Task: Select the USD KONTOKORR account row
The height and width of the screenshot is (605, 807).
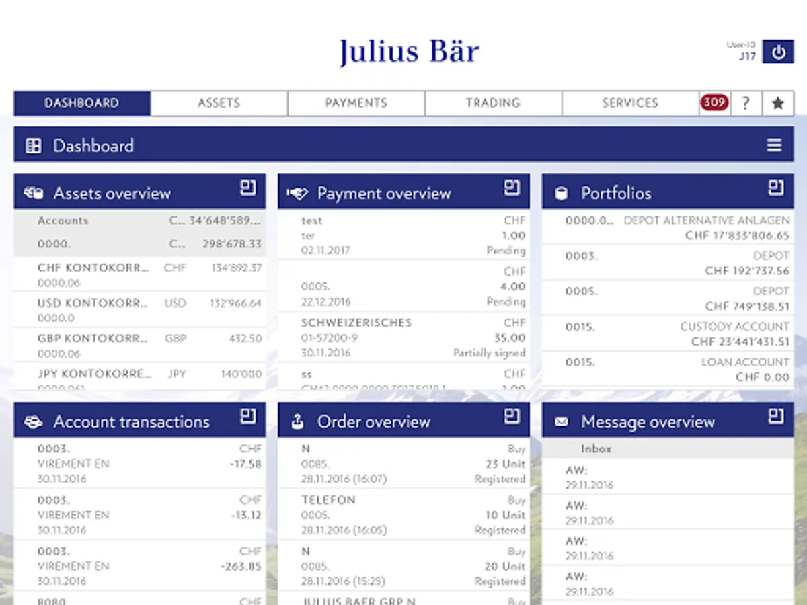Action: (140, 310)
